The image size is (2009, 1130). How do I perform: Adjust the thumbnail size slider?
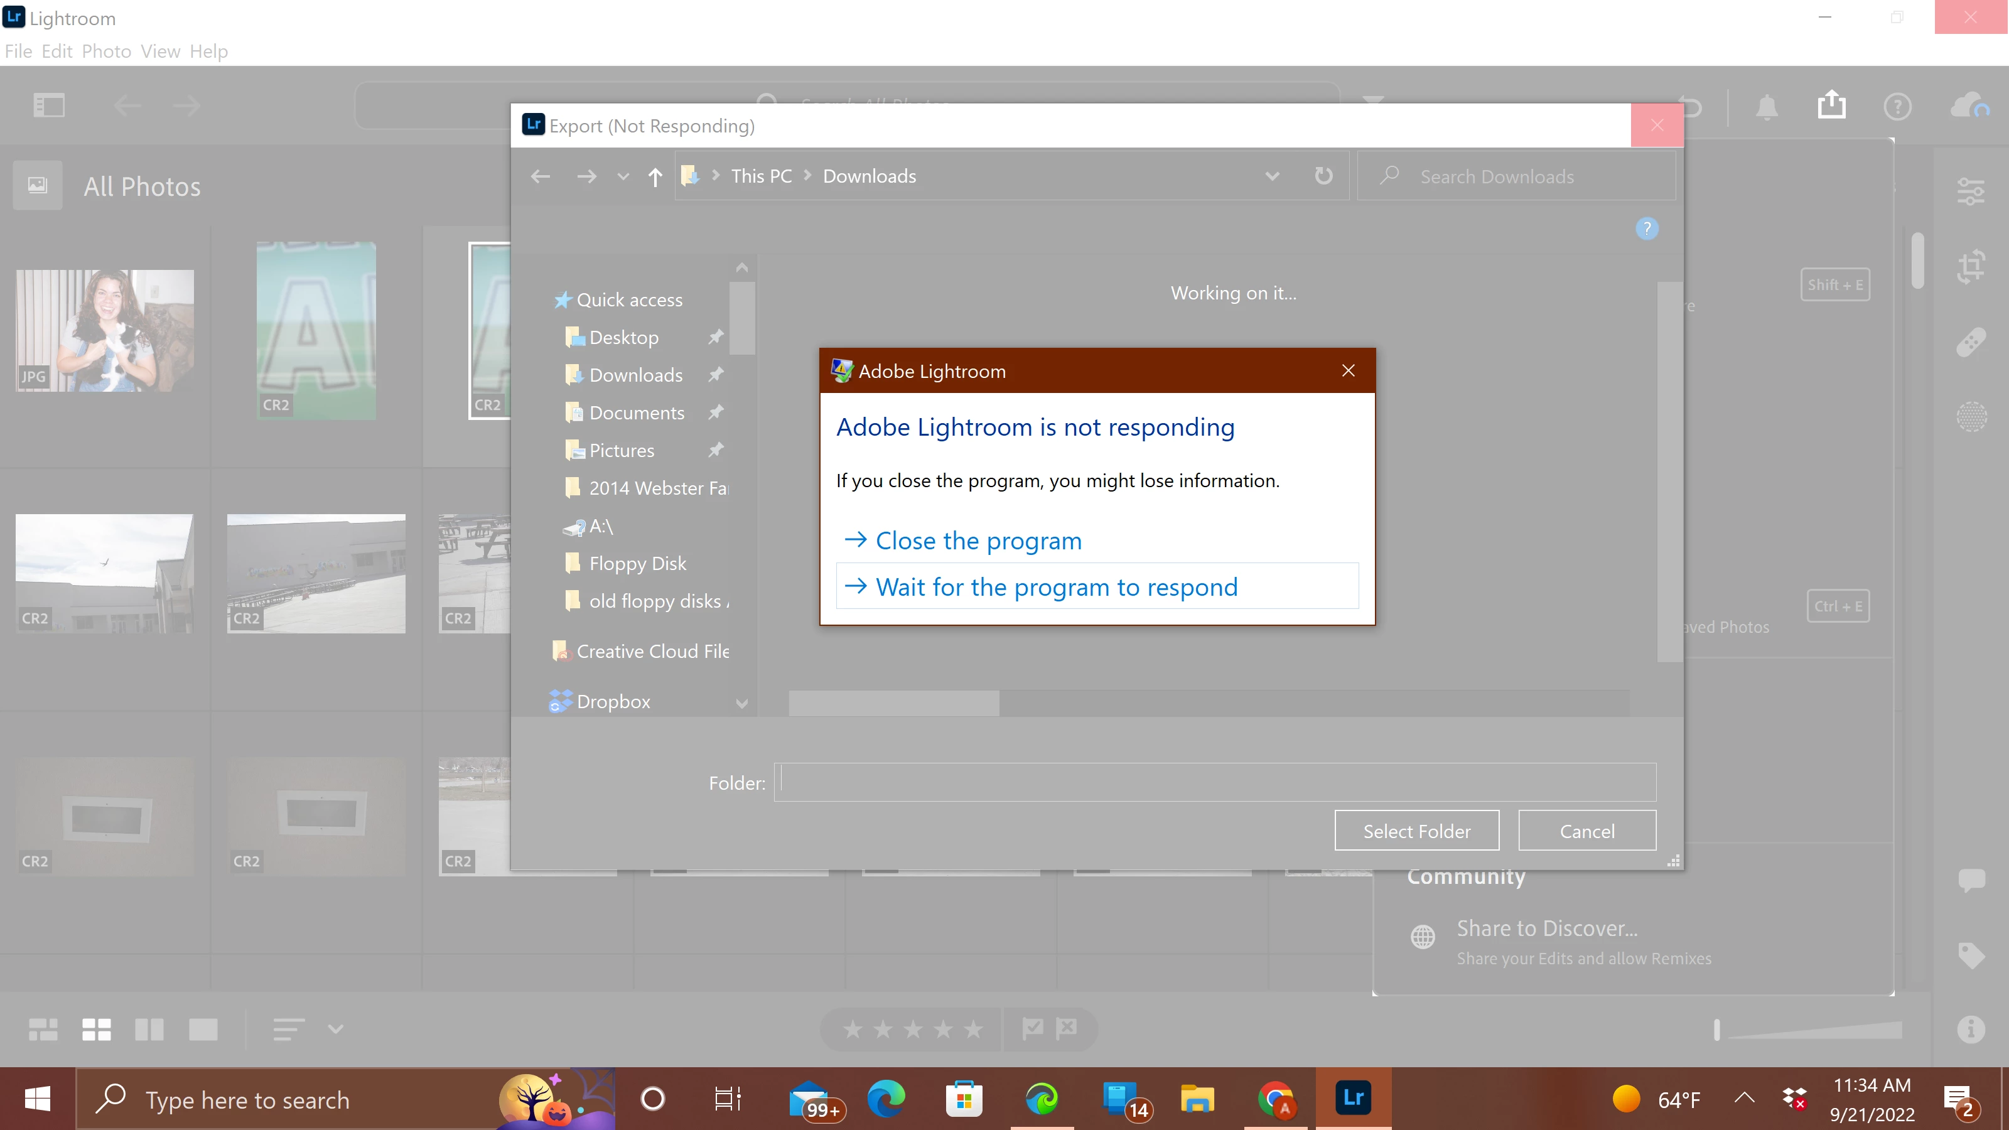click(1716, 1030)
